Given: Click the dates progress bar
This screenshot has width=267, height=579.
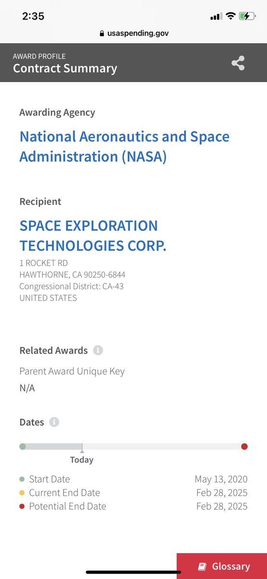Looking at the screenshot, I should pos(133,446).
